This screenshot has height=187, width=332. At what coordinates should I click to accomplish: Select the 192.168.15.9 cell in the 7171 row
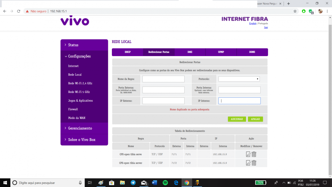tap(223, 154)
